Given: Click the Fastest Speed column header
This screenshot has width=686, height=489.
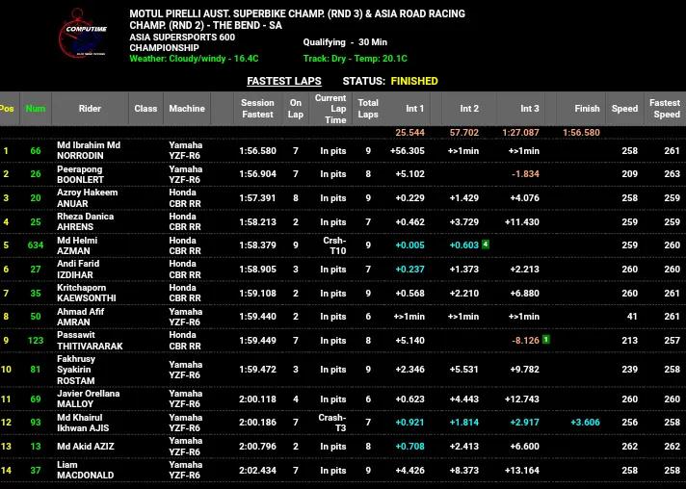Looking at the screenshot, I should point(665,109).
